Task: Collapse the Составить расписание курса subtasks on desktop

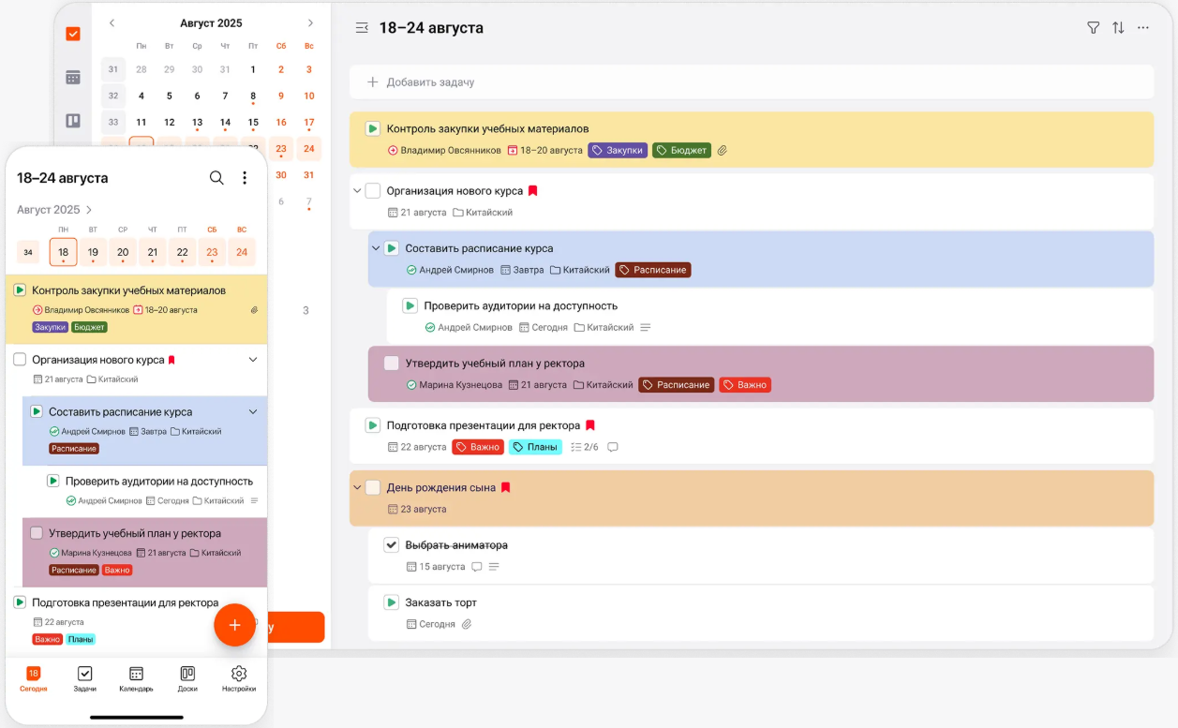Action: click(376, 248)
